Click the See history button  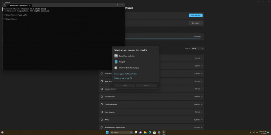click(195, 23)
